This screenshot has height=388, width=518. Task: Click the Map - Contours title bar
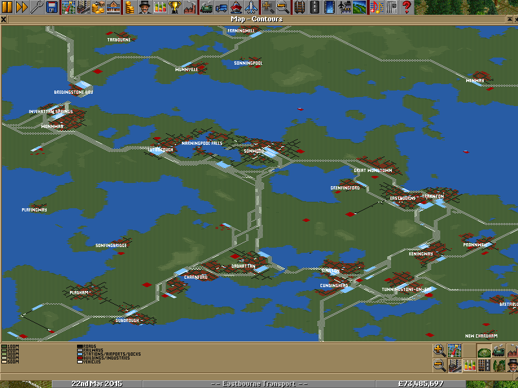click(256, 19)
